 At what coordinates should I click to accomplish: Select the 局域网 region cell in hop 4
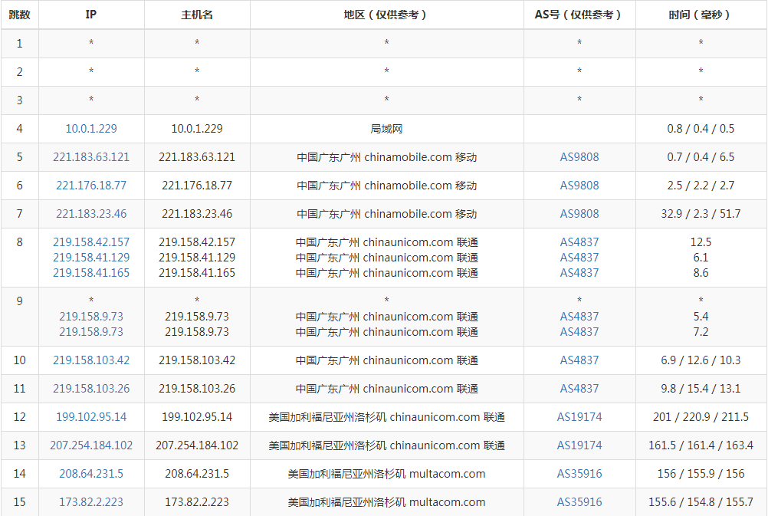pyautogui.click(x=386, y=129)
